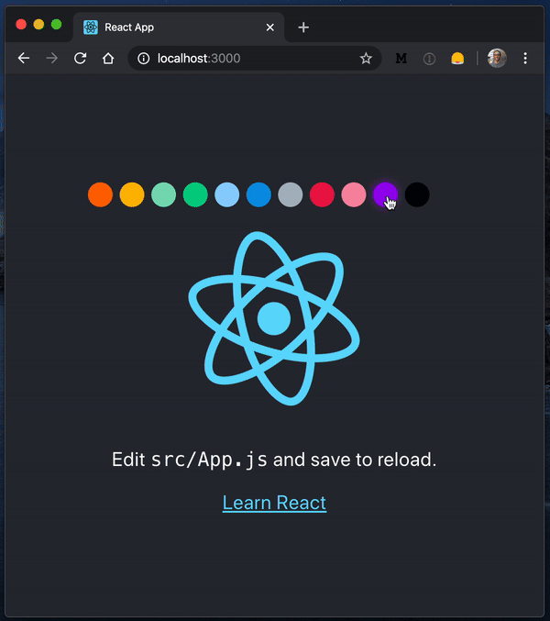Close the window with the red button
This screenshot has height=621, width=550.
(x=21, y=25)
